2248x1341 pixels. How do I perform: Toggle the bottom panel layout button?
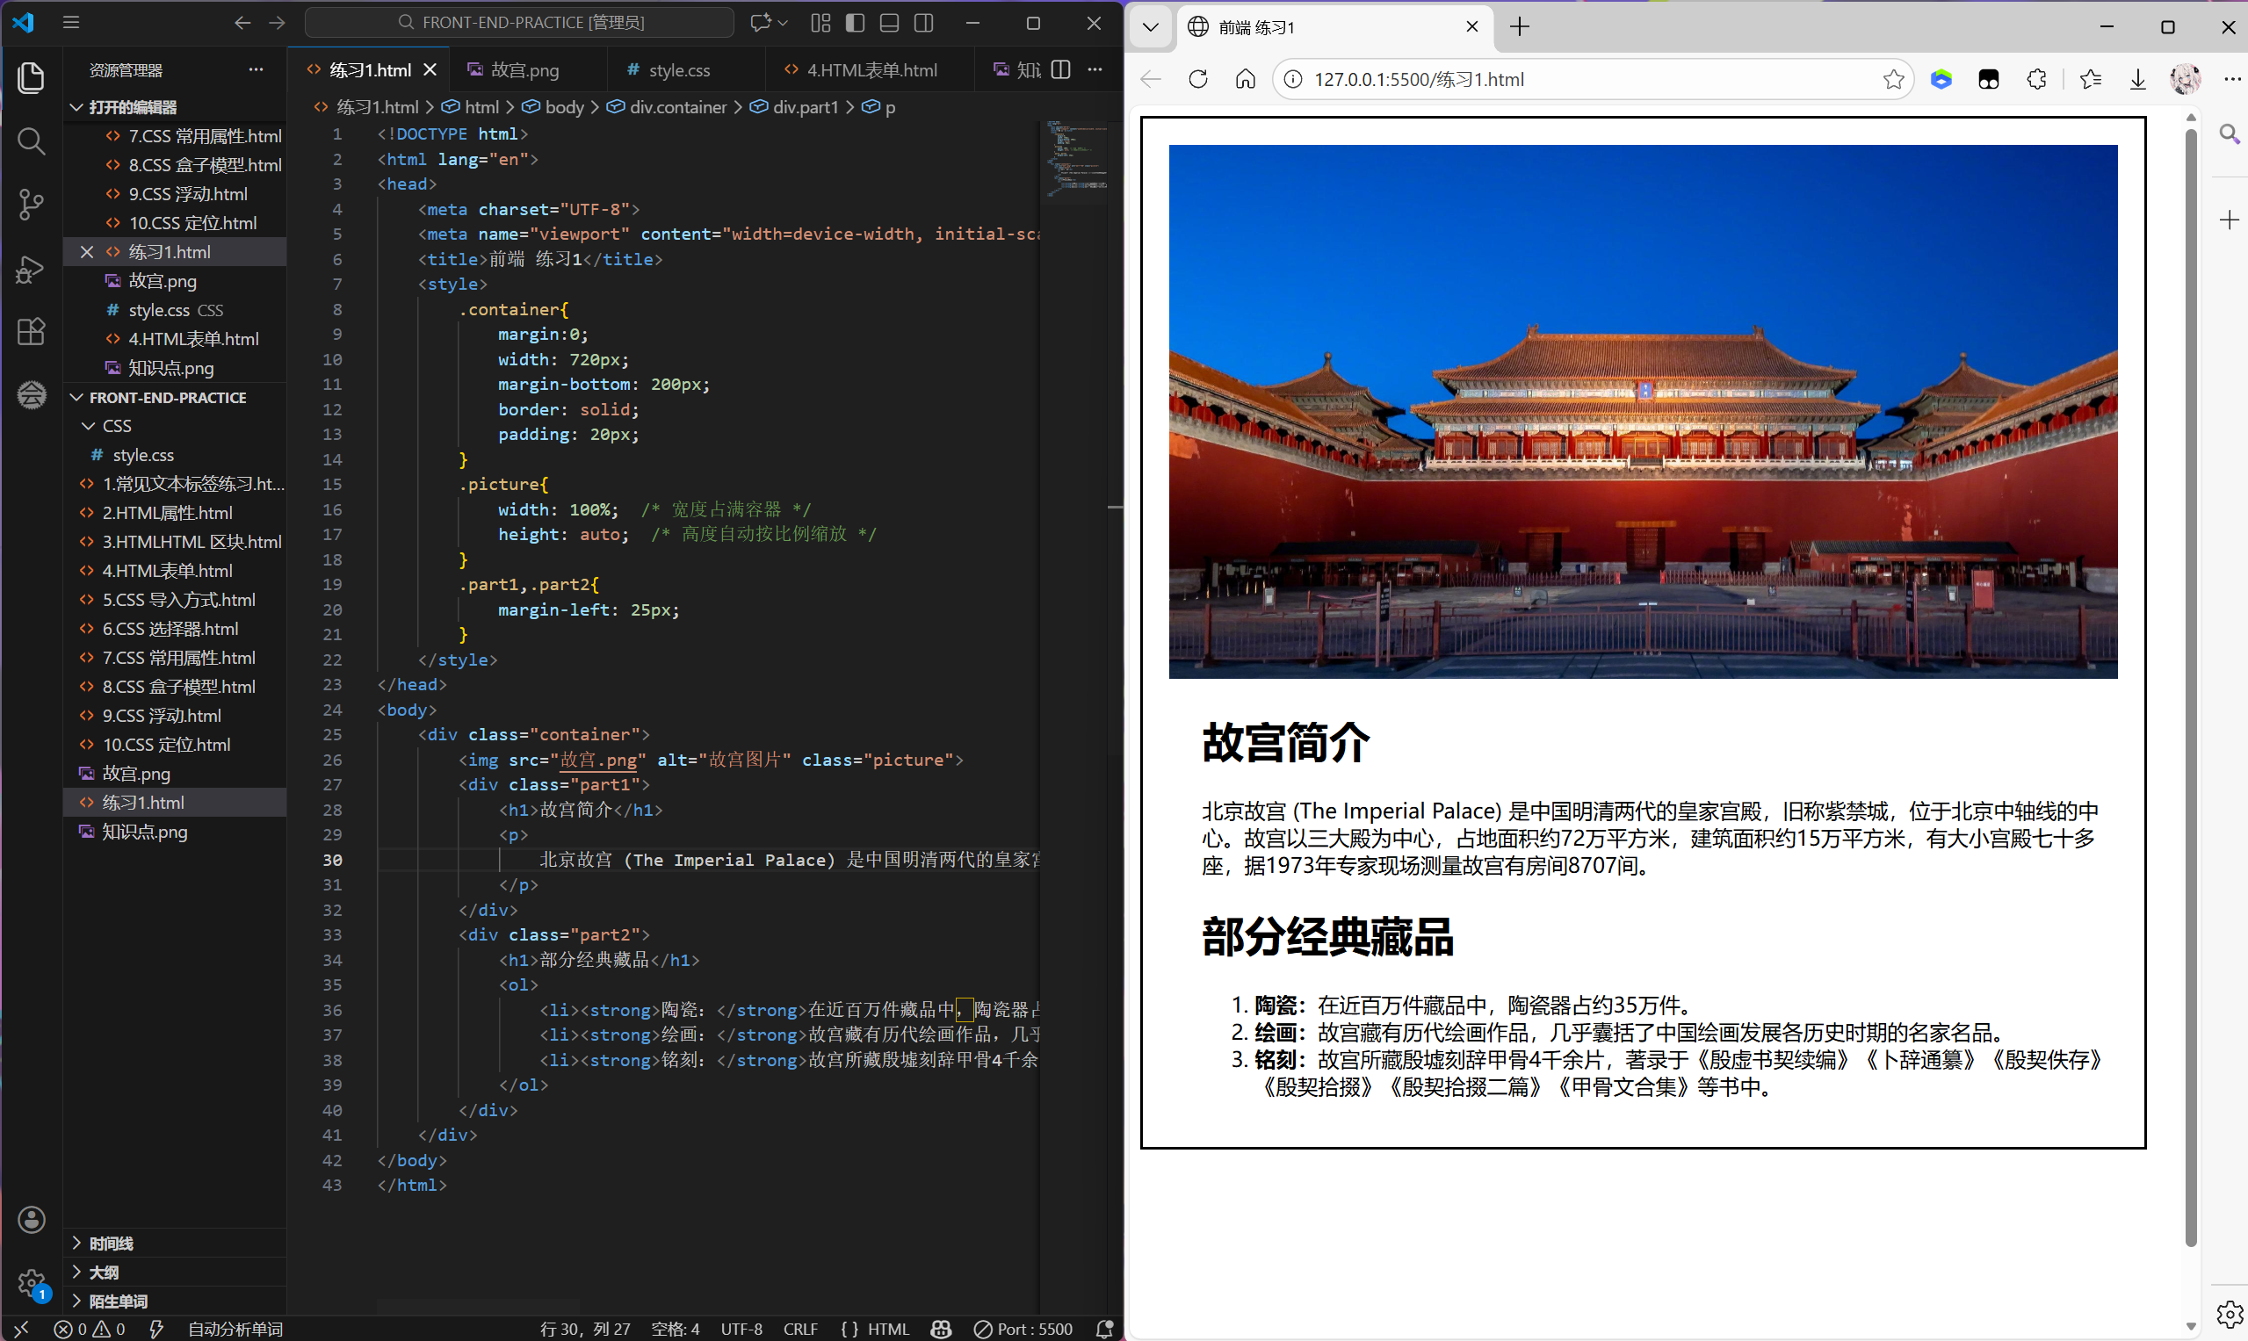(x=889, y=23)
